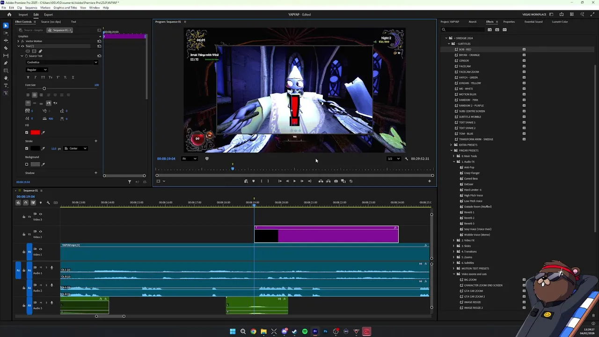Viewport: 599px width, 337px height.
Task: Open Chrome from the taskbar
Action: [253, 331]
